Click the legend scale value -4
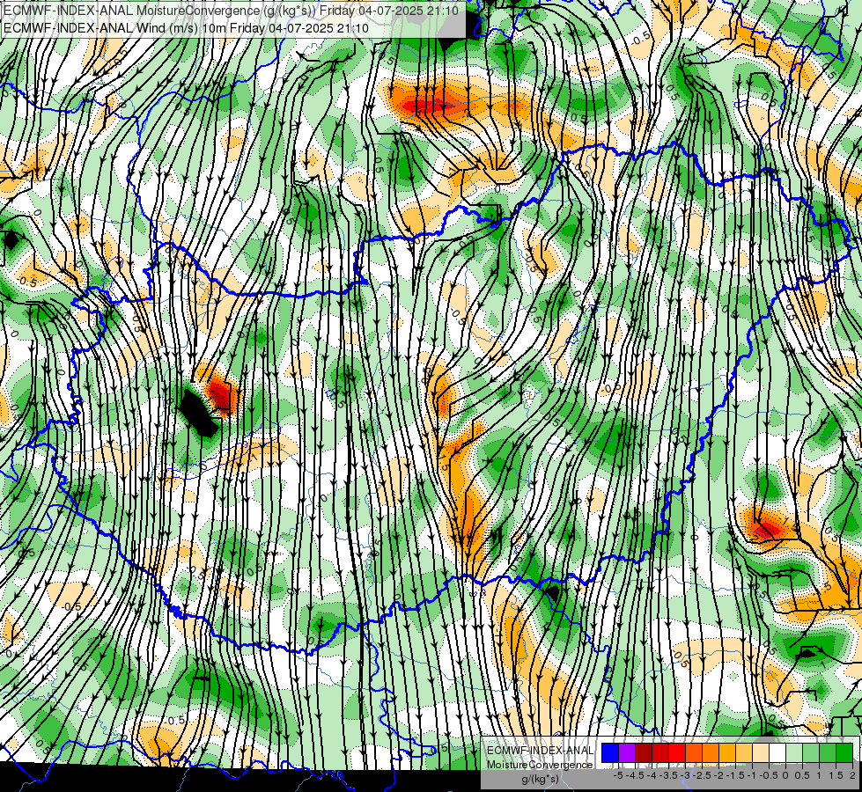Screen dimensions: 862x792 pos(652,775)
